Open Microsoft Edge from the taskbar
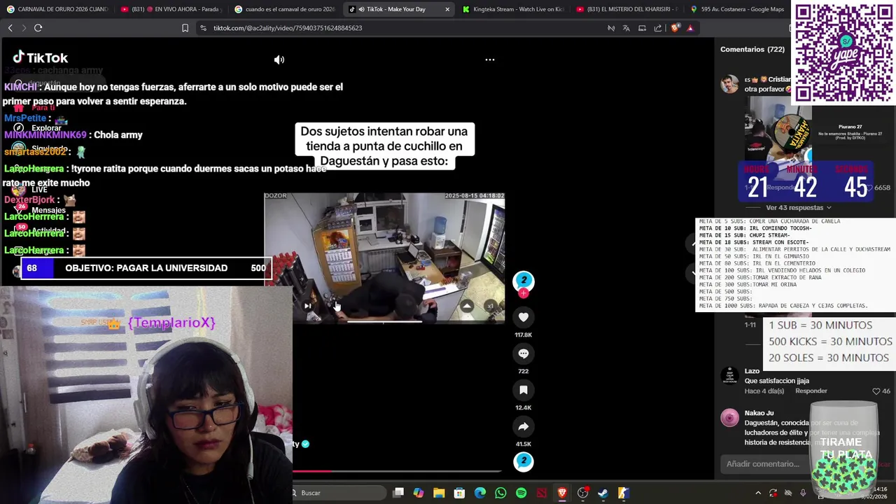Screen dimensions: 896x504 480,493
